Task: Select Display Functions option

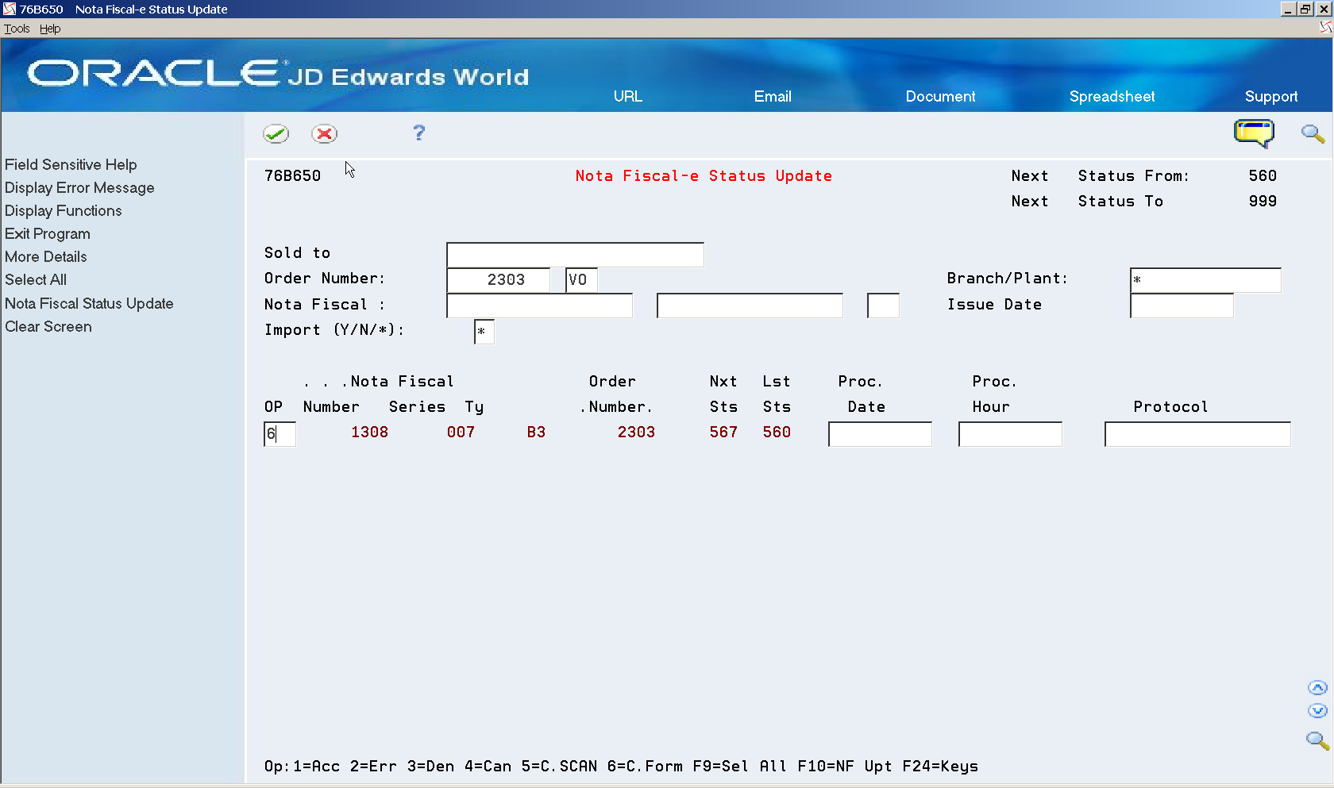Action: (x=63, y=210)
